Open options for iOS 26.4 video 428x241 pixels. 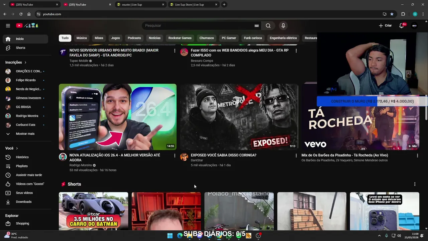175,156
